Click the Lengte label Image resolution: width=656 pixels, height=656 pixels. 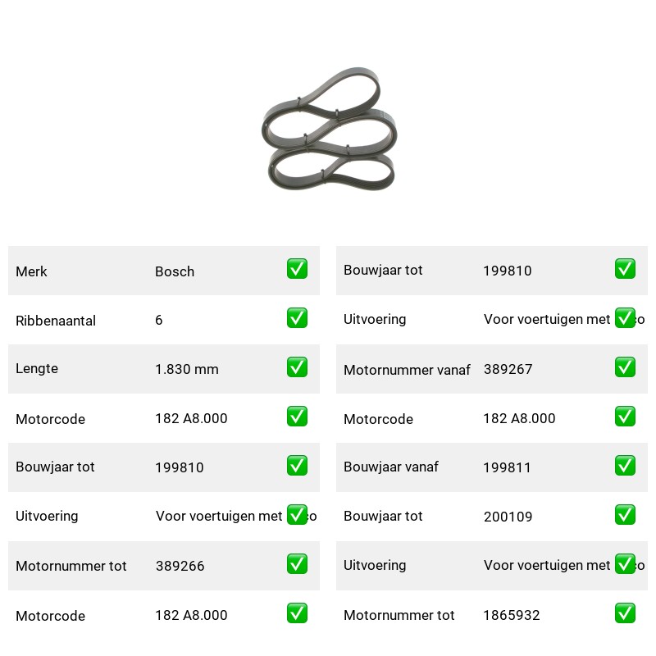click(x=37, y=368)
